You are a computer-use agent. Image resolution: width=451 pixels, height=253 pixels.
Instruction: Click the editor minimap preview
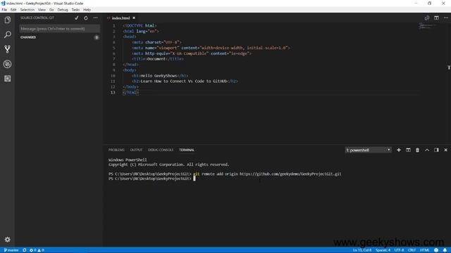427,27
